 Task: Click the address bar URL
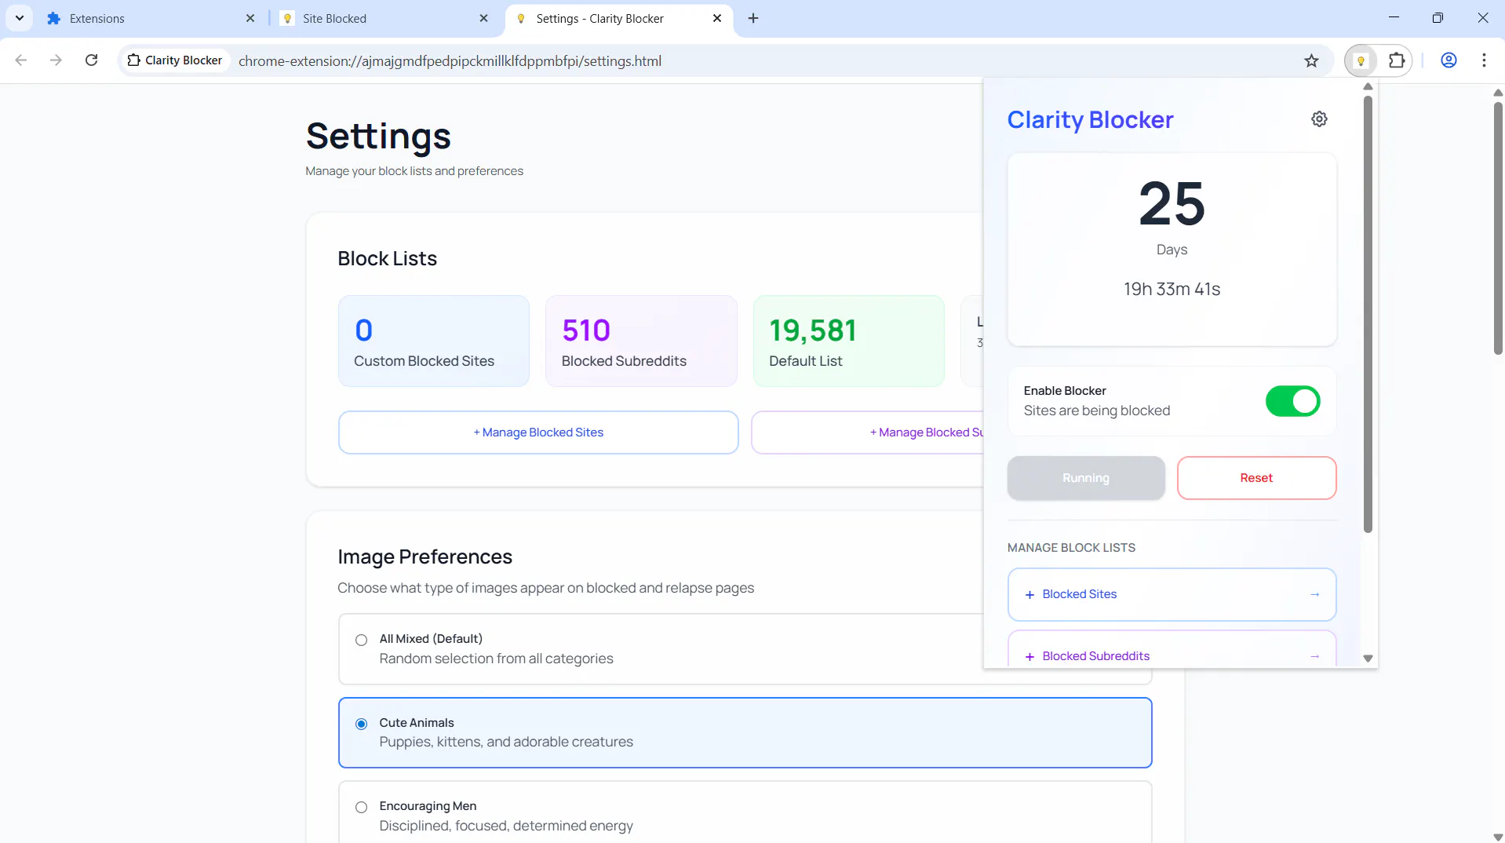click(450, 61)
